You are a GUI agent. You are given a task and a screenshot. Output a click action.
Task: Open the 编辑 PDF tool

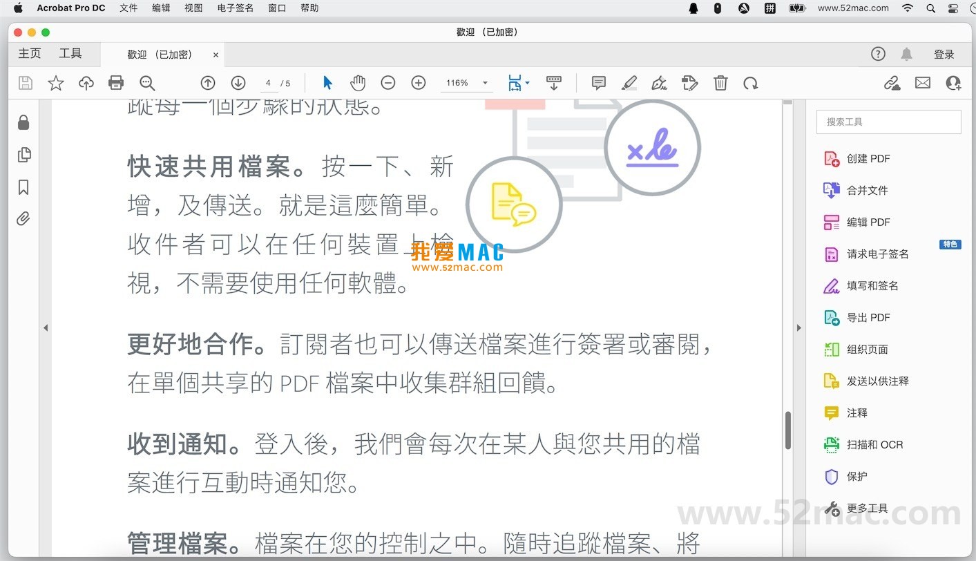tap(857, 222)
